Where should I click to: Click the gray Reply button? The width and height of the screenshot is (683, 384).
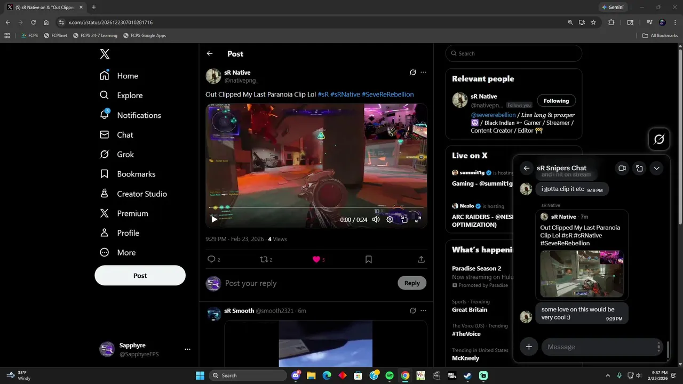(412, 283)
